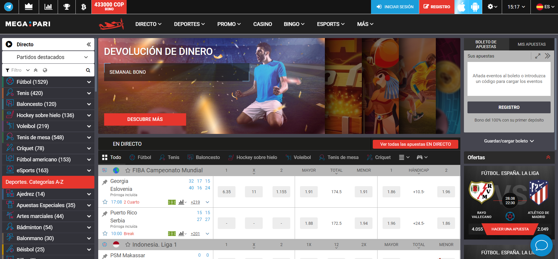Open statistics icon for Georgia match

pyautogui.click(x=183, y=202)
